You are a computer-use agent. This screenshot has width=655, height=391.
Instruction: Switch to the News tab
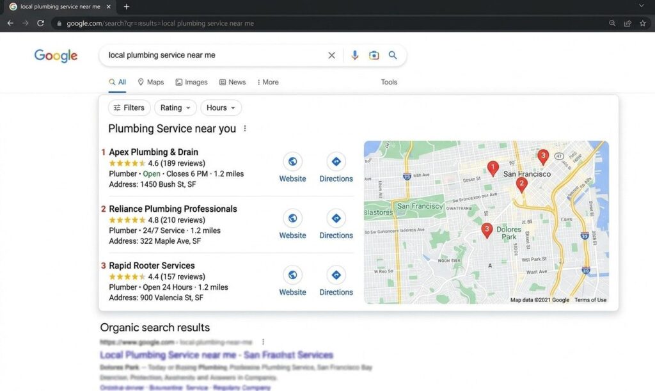click(x=232, y=83)
